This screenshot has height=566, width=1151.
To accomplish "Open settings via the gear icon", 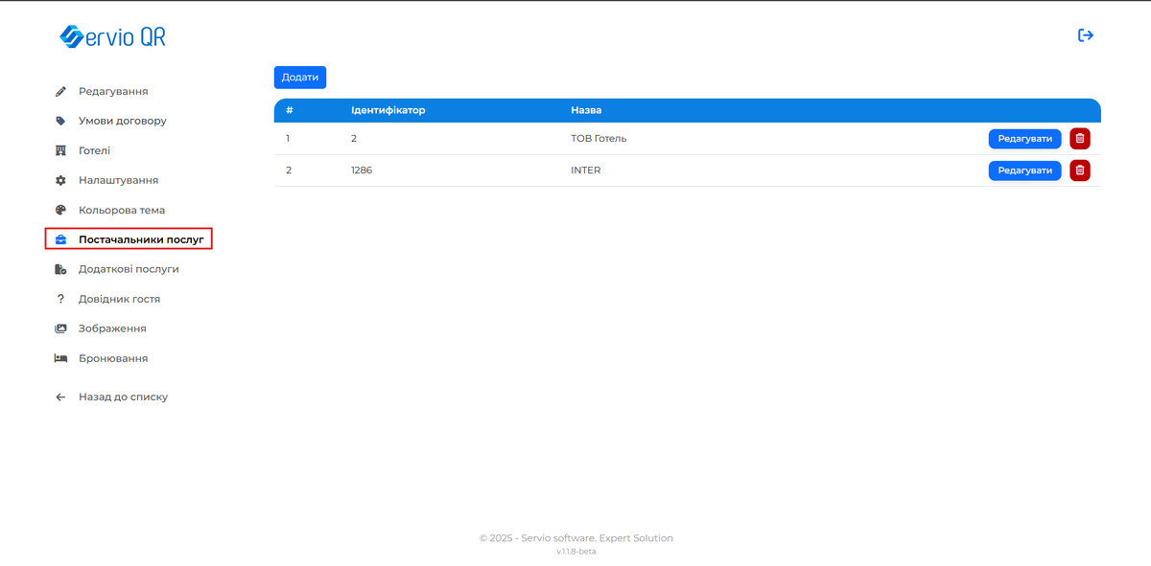I will point(60,180).
